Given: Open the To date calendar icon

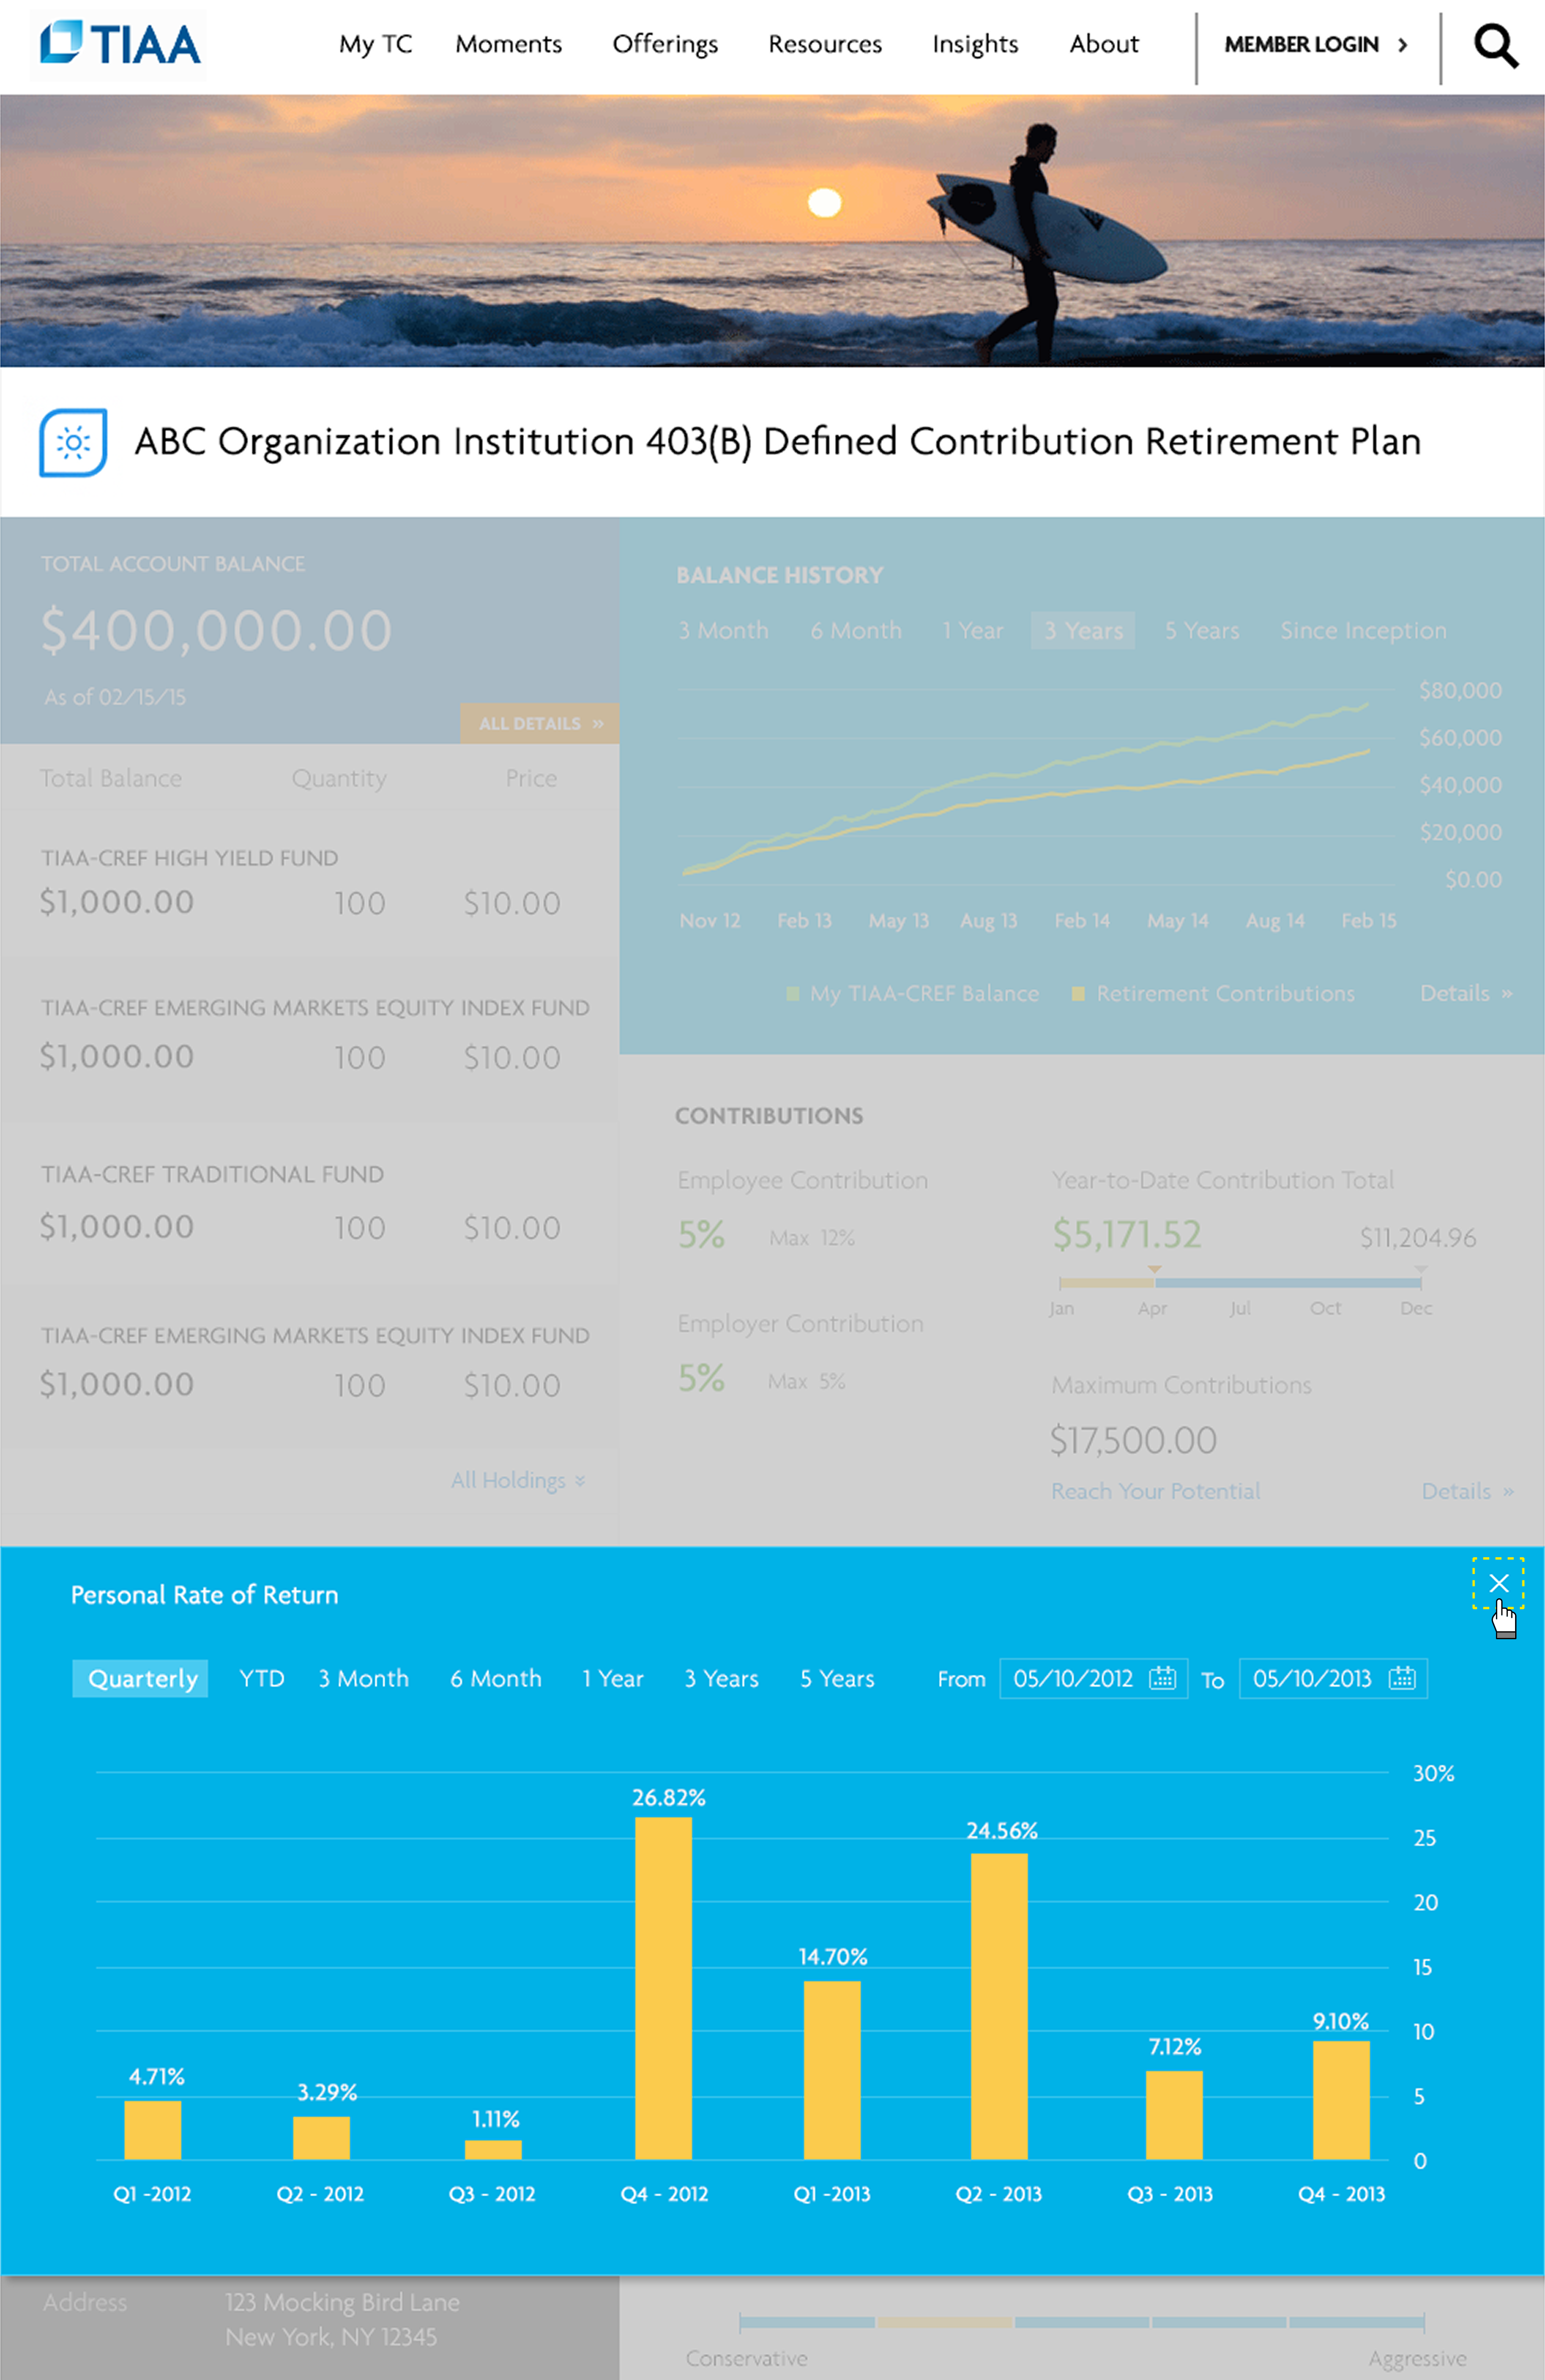Looking at the screenshot, I should pyautogui.click(x=1402, y=1678).
